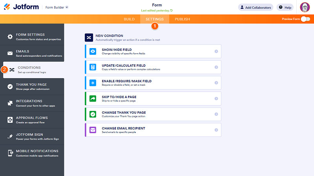Open JOTFORM SIGN in sidebar
This screenshot has width=314, height=176.
coord(32,136)
